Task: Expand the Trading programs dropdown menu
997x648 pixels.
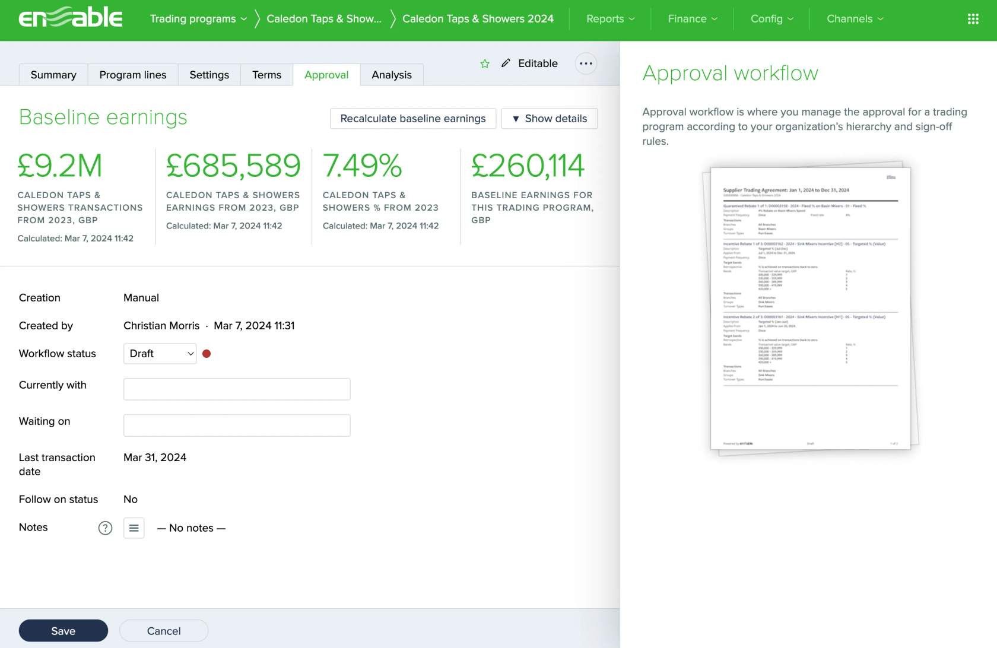Action: [198, 19]
